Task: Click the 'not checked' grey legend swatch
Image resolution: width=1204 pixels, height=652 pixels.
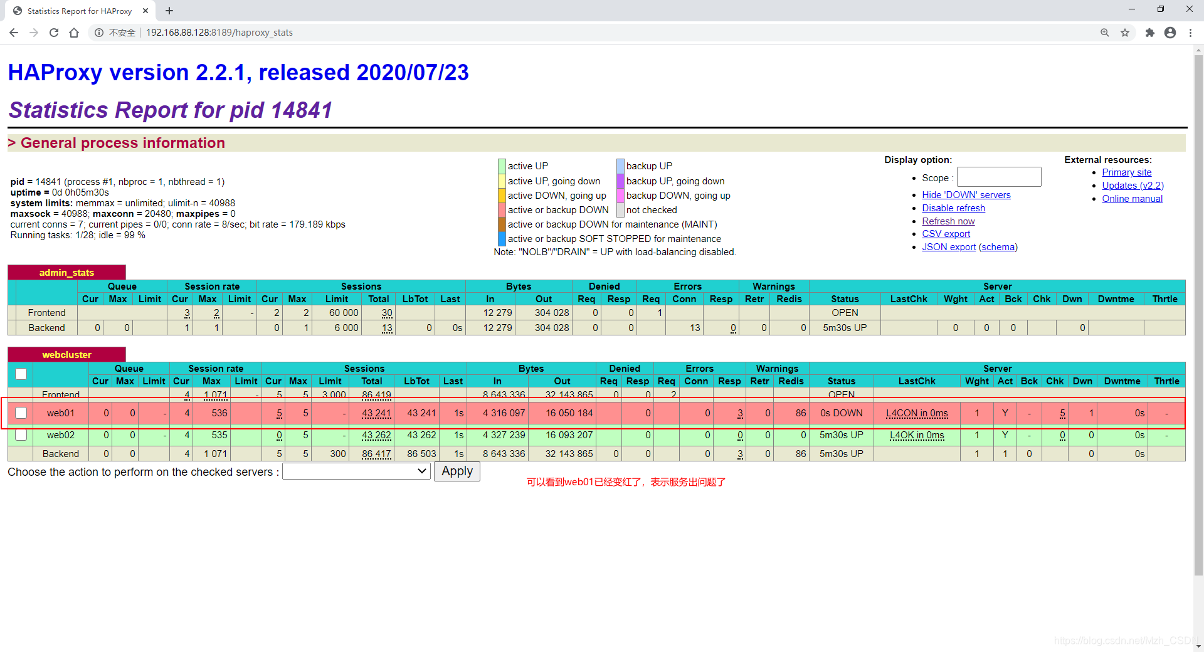Action: [620, 210]
